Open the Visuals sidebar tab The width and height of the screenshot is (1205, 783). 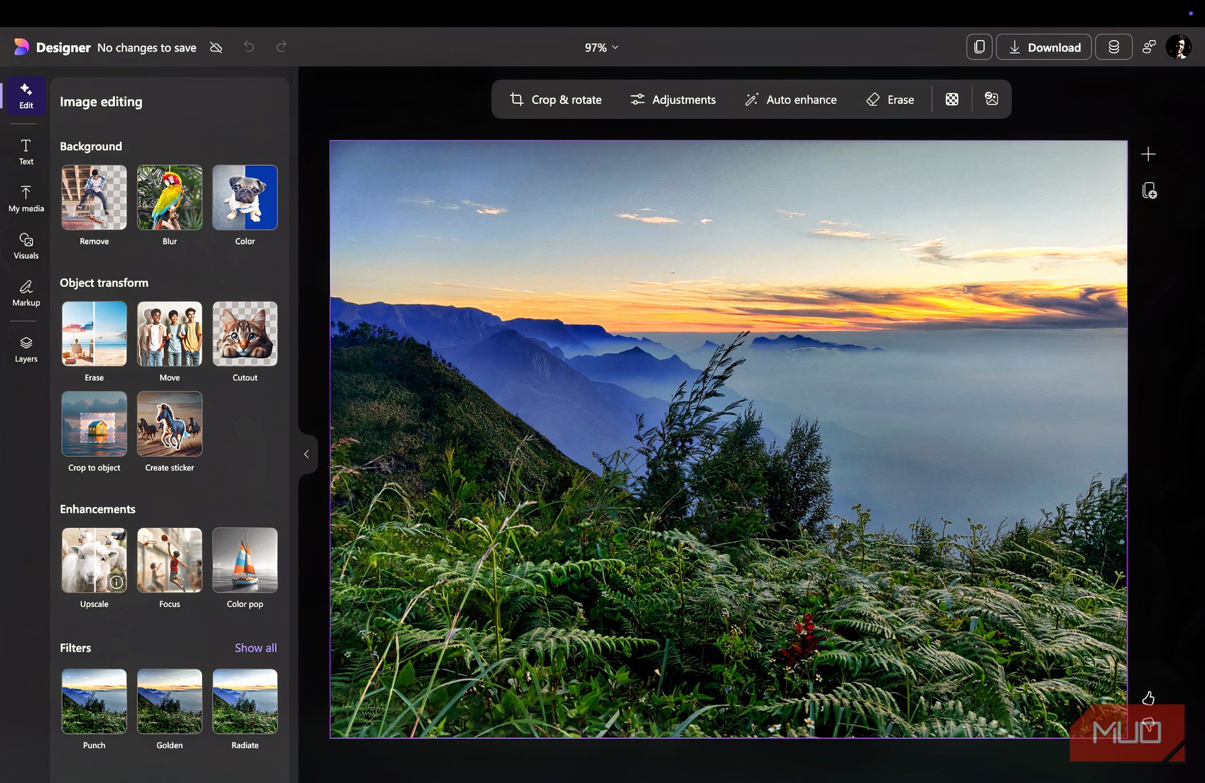pos(26,246)
